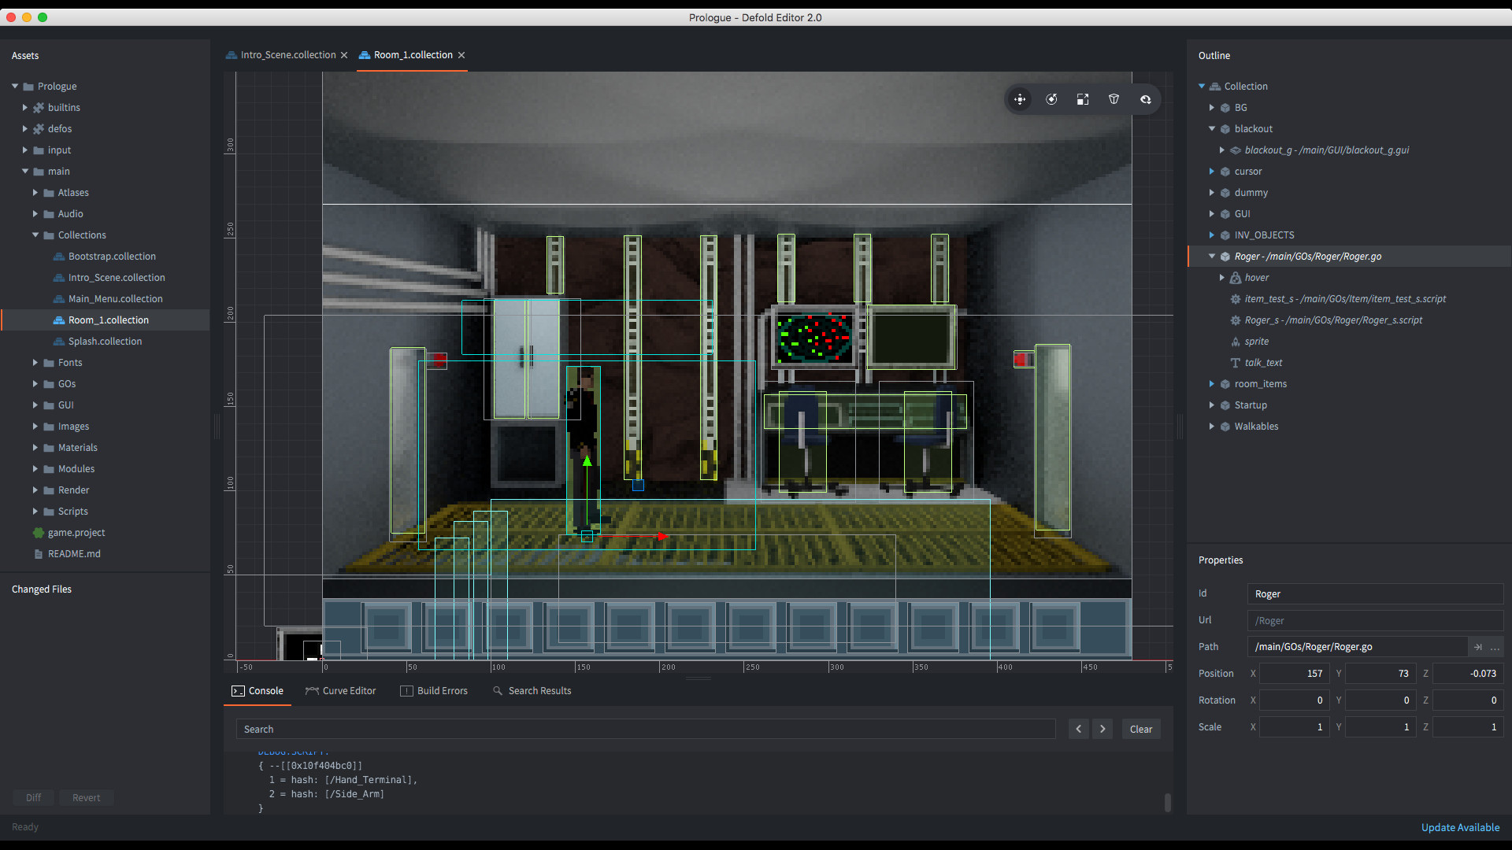Switch to the Build Errors panel
This screenshot has height=850, width=1512.
pyautogui.click(x=441, y=690)
